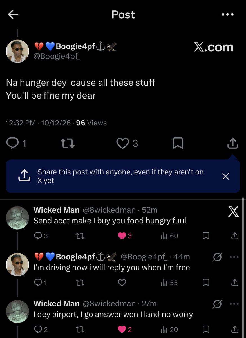
Task: Click the scrollbar beside the replies
Action: click(243, 268)
